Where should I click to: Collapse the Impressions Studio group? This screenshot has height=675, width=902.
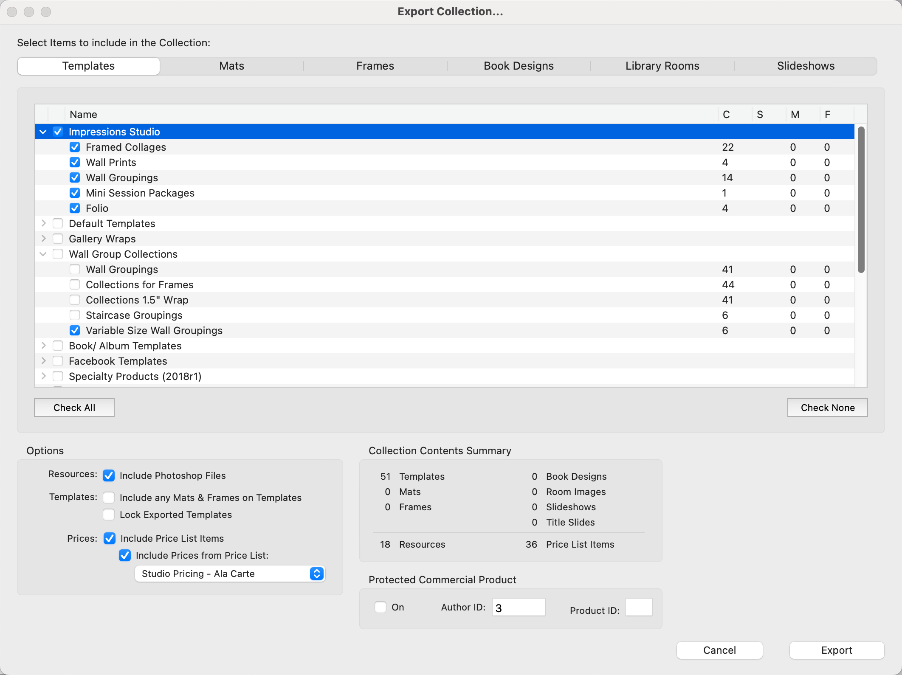[x=43, y=132]
